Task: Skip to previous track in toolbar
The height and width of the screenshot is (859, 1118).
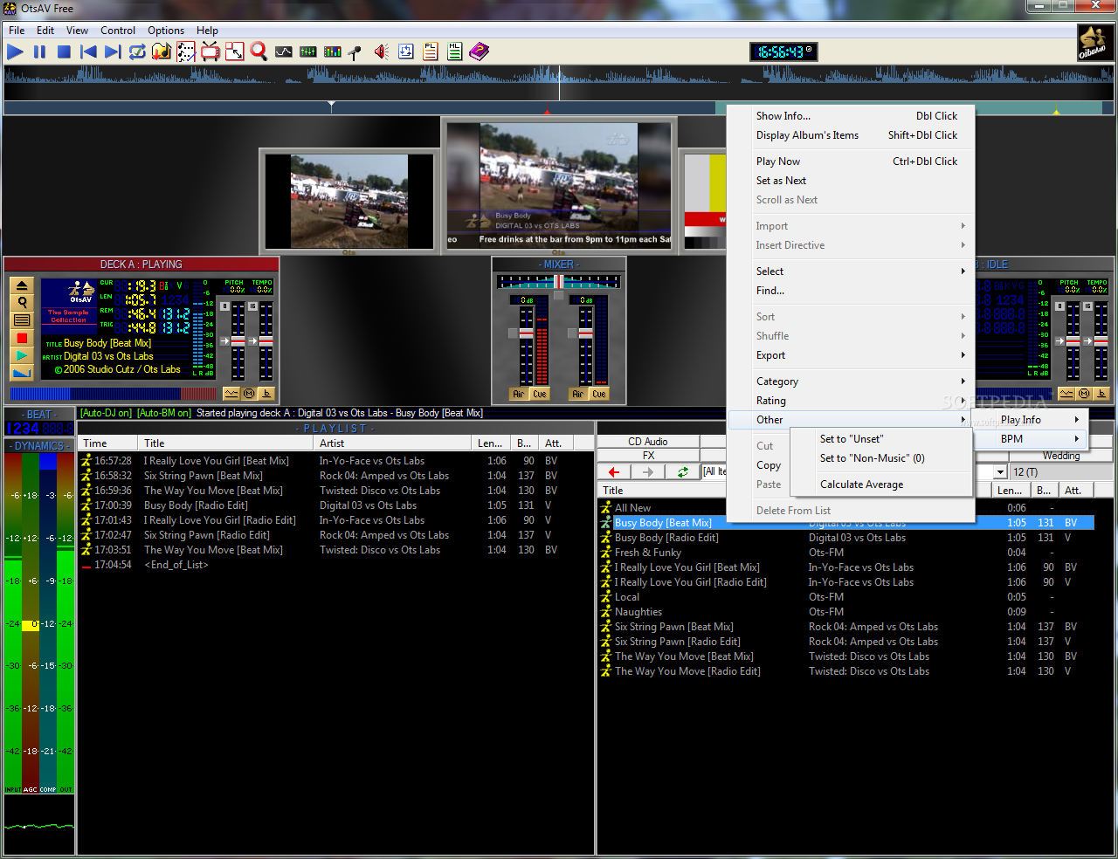Action: 88,52
